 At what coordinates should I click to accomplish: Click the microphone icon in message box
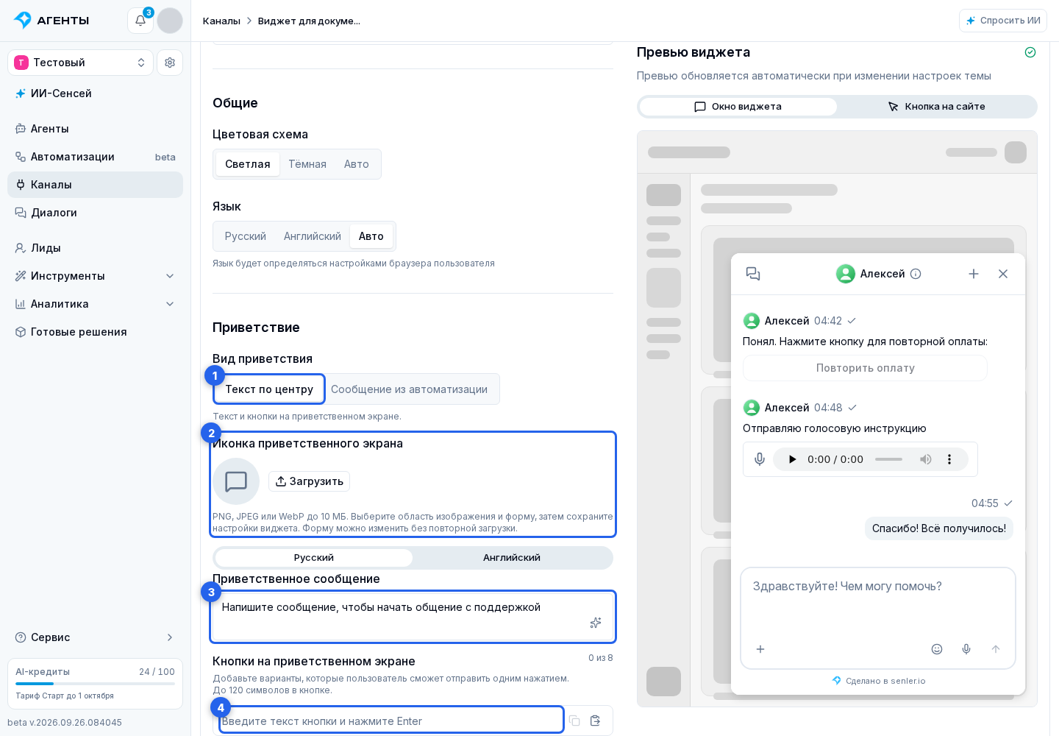click(x=966, y=649)
